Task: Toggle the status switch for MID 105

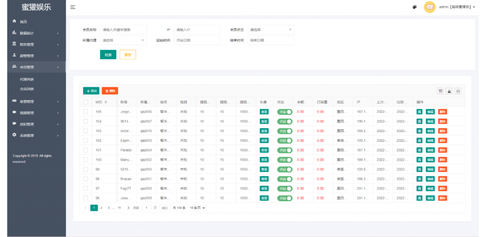Action: coord(285,112)
